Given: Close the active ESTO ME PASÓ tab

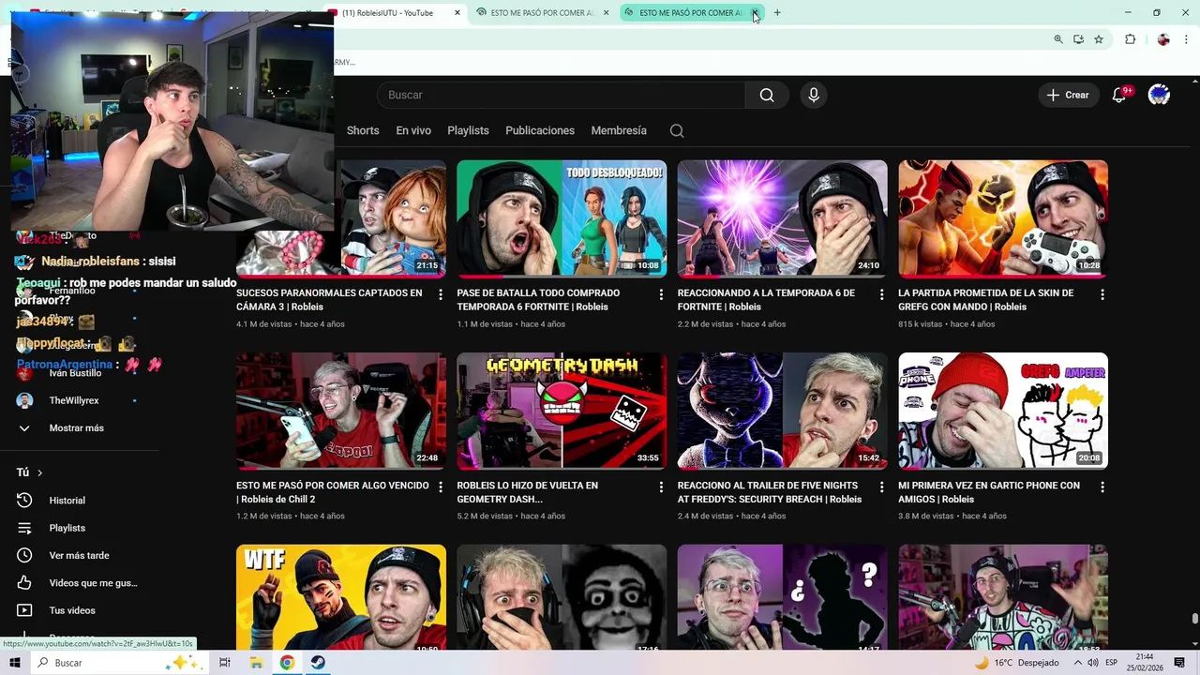Looking at the screenshot, I should point(755,13).
